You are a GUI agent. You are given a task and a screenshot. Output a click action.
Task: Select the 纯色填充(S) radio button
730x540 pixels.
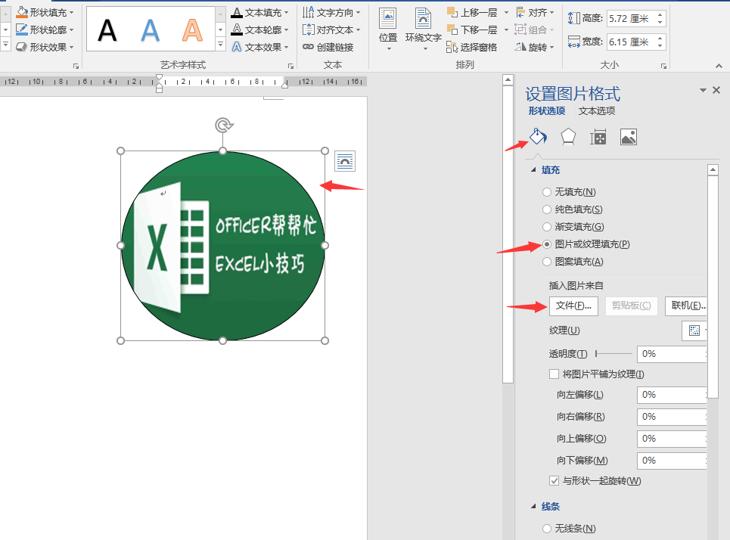547,209
